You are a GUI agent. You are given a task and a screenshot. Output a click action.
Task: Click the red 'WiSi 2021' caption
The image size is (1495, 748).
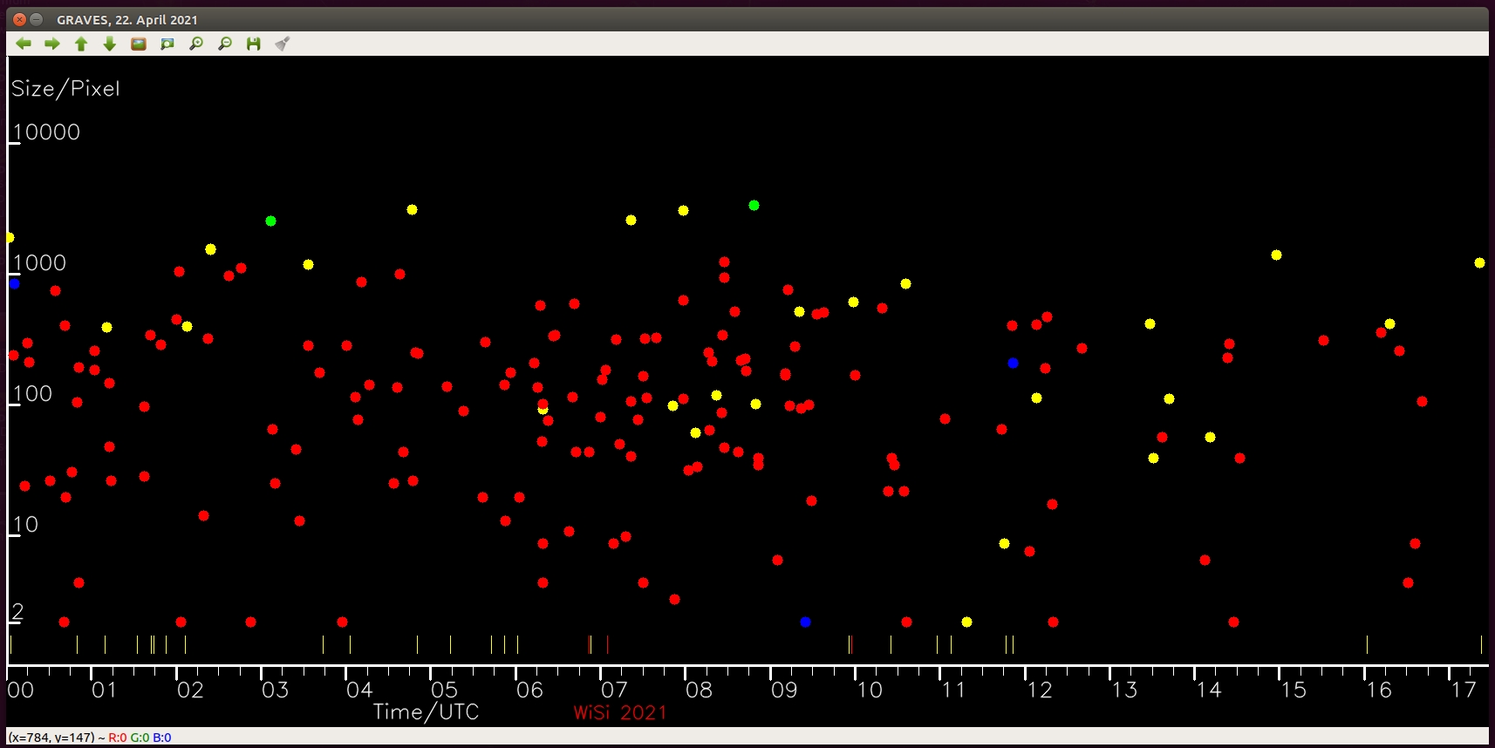[x=620, y=712]
